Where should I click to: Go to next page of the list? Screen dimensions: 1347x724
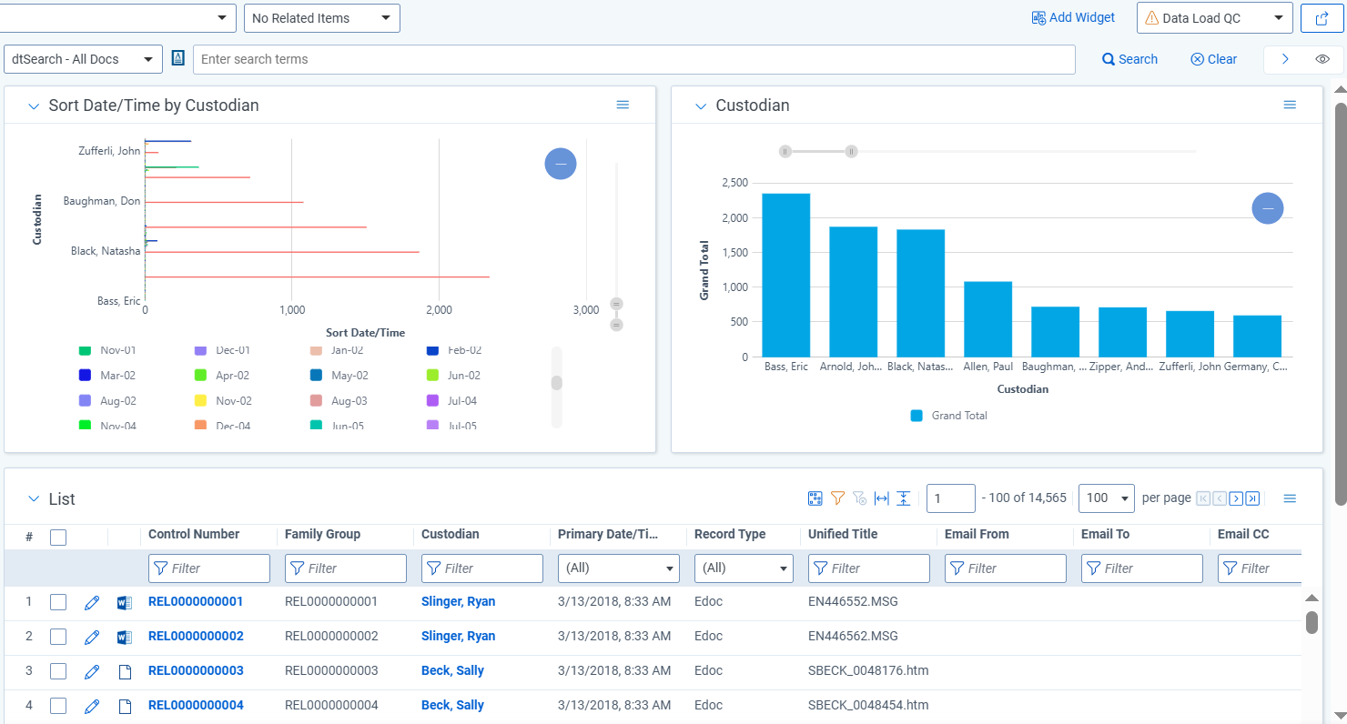tap(1236, 498)
